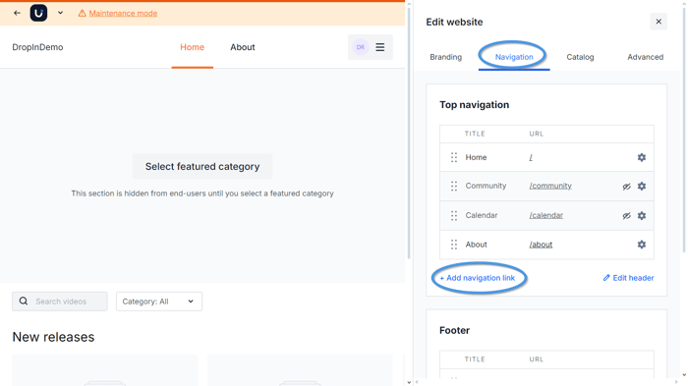Toggle visibility eye for Community link
The image size is (688, 386).
[x=627, y=187]
